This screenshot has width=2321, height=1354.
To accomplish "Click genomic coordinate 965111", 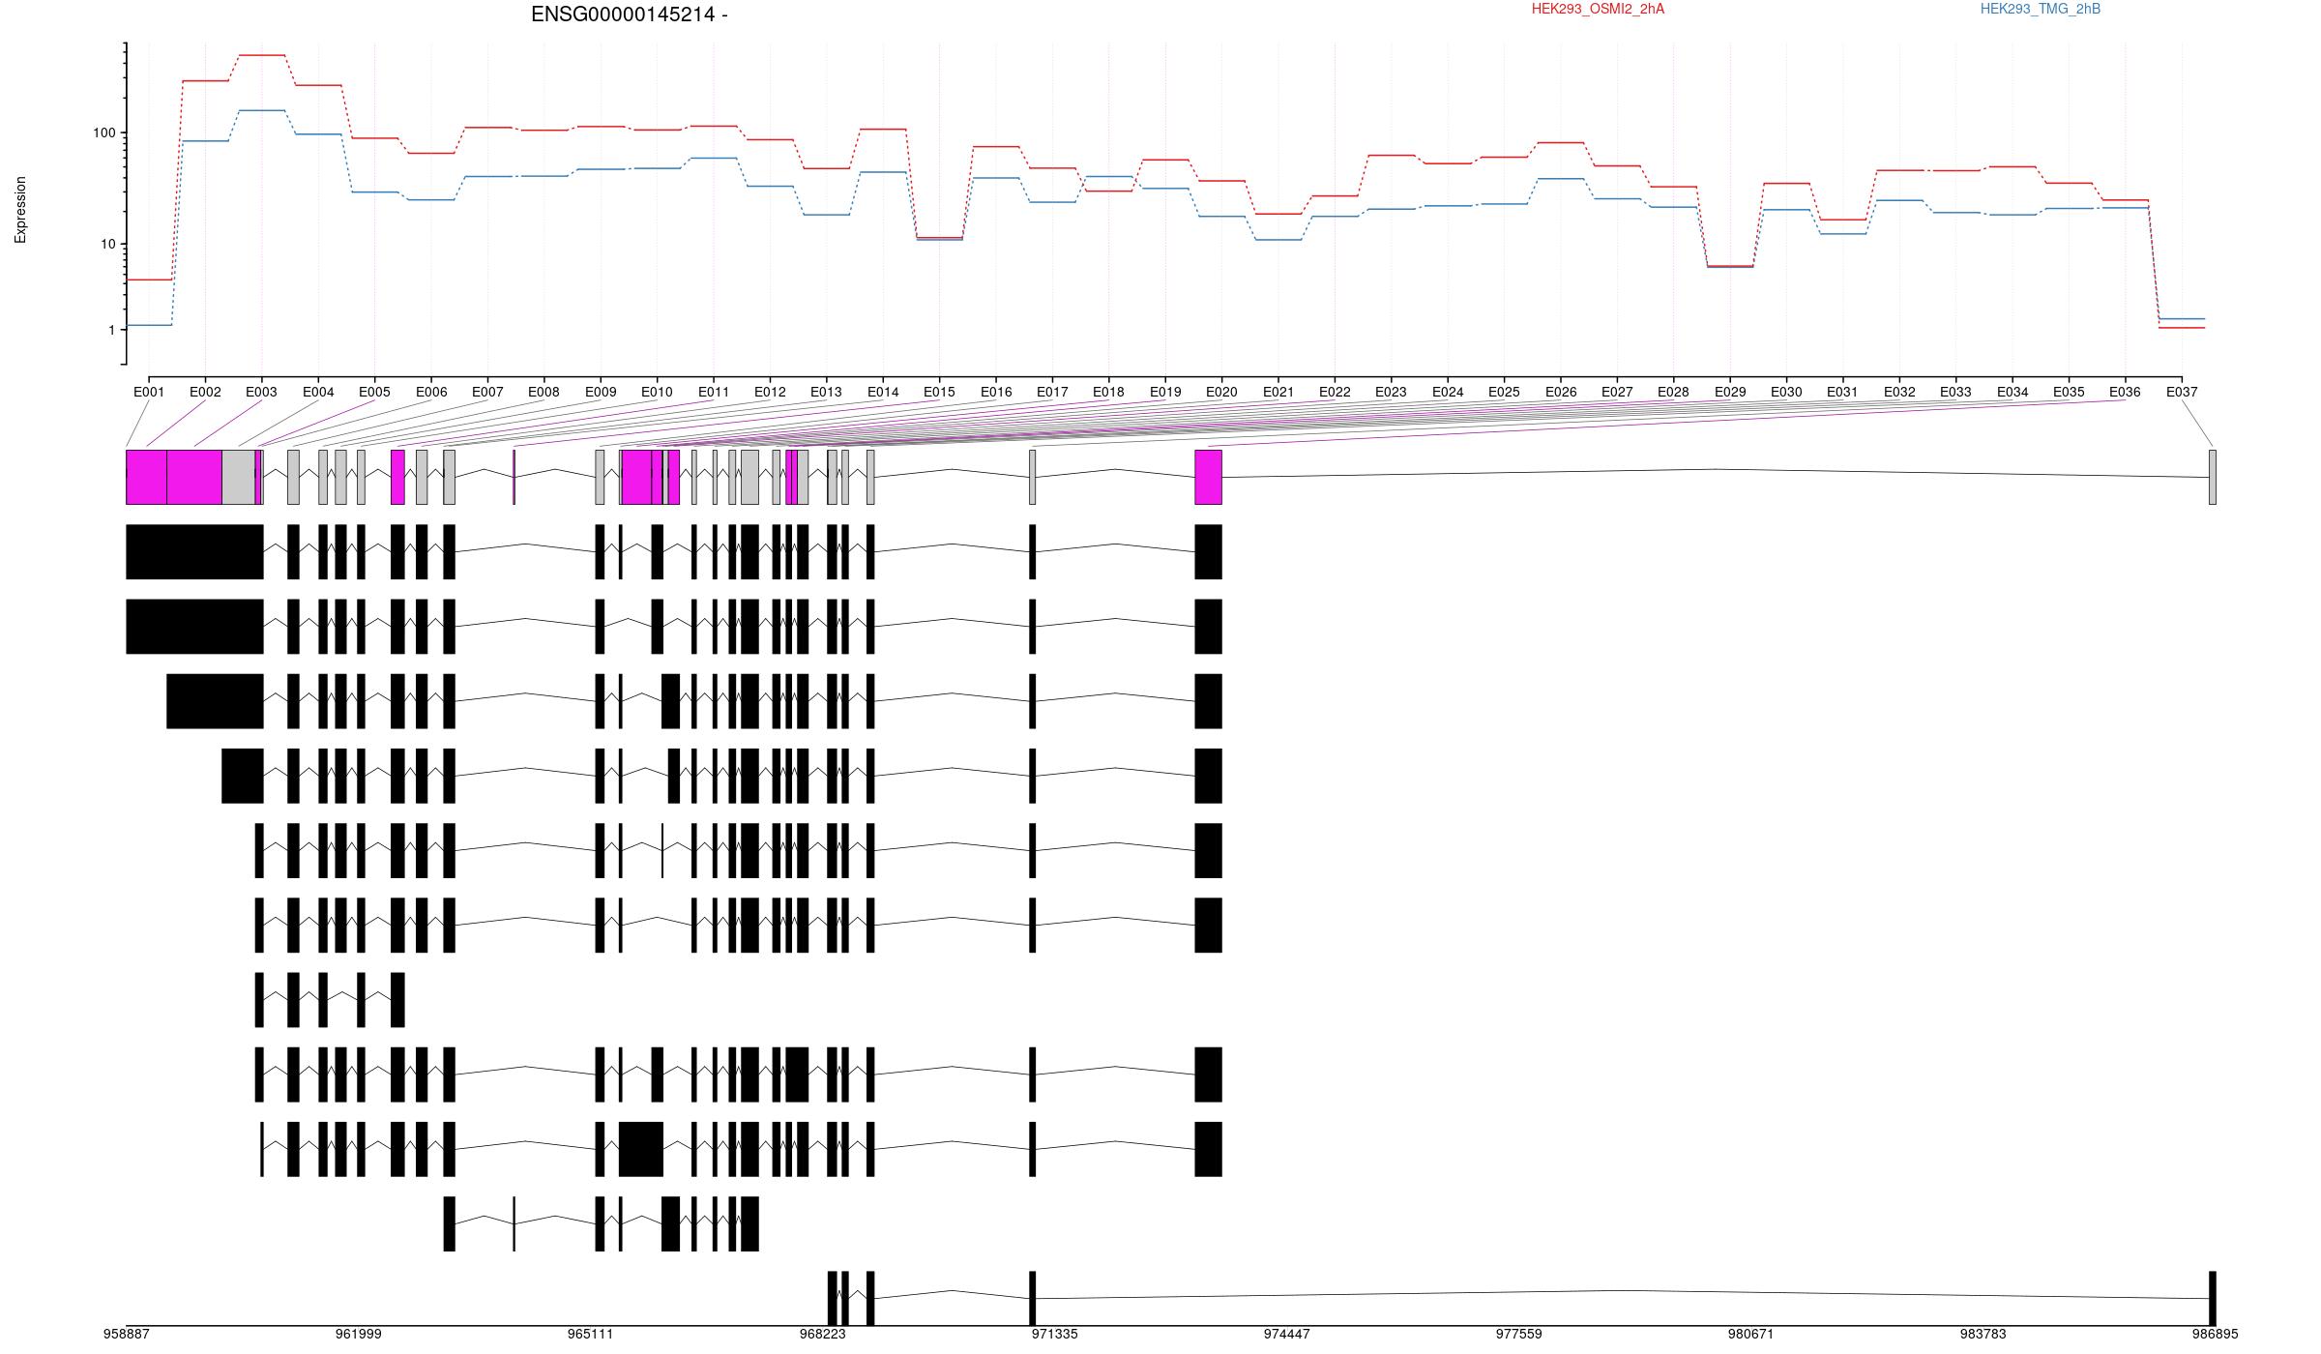I will pos(591,1335).
